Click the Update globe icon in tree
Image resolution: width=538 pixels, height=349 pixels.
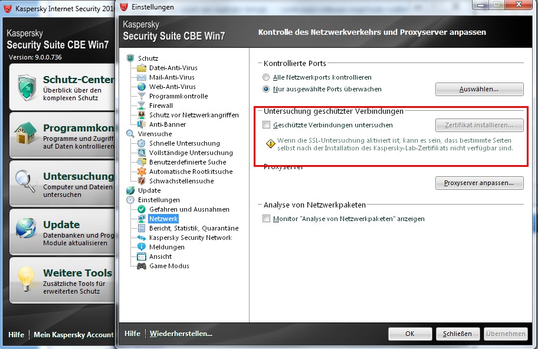(x=130, y=190)
